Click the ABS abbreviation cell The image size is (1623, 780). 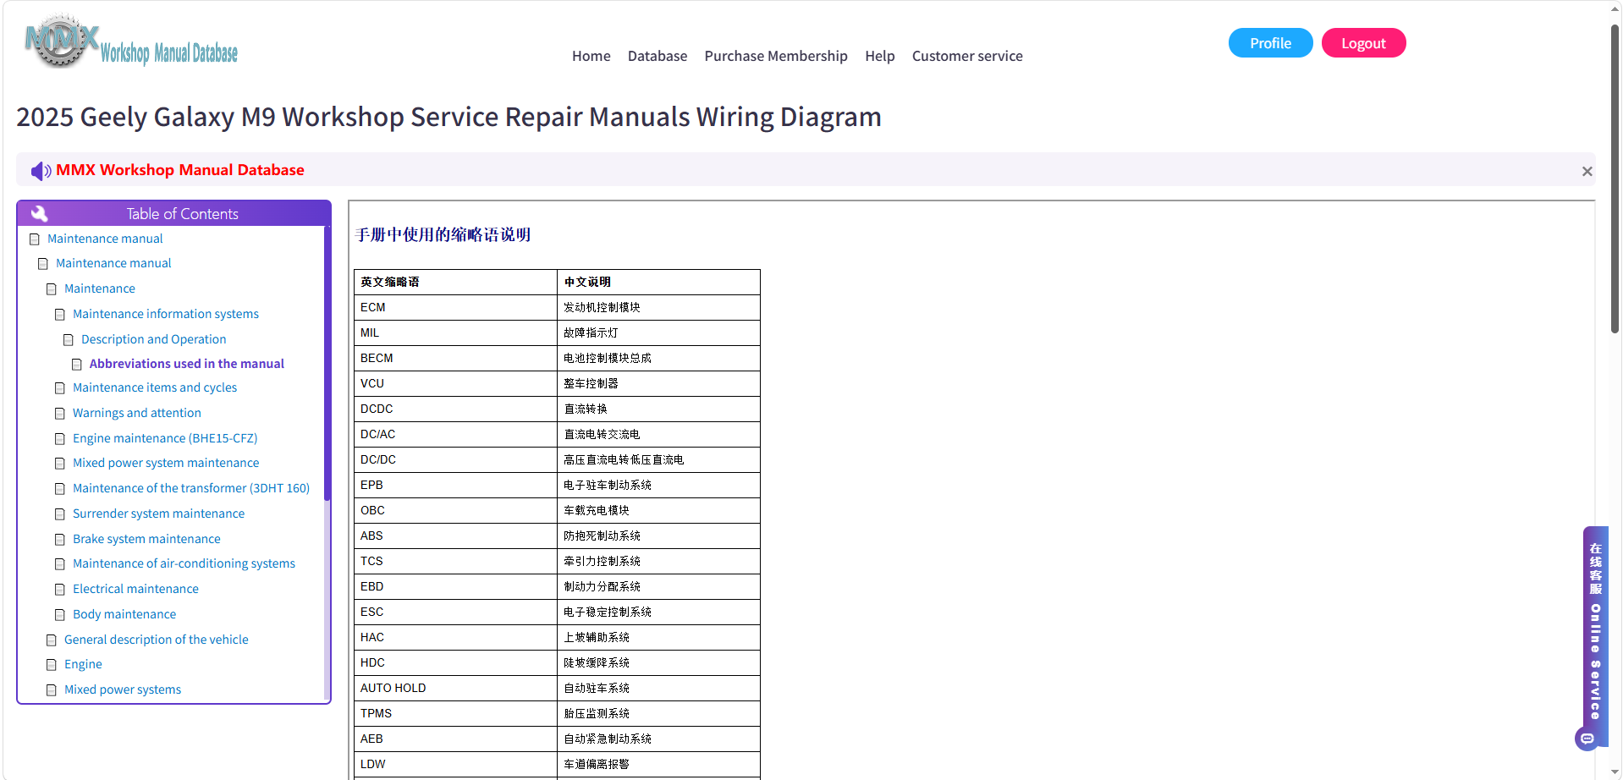click(x=456, y=536)
